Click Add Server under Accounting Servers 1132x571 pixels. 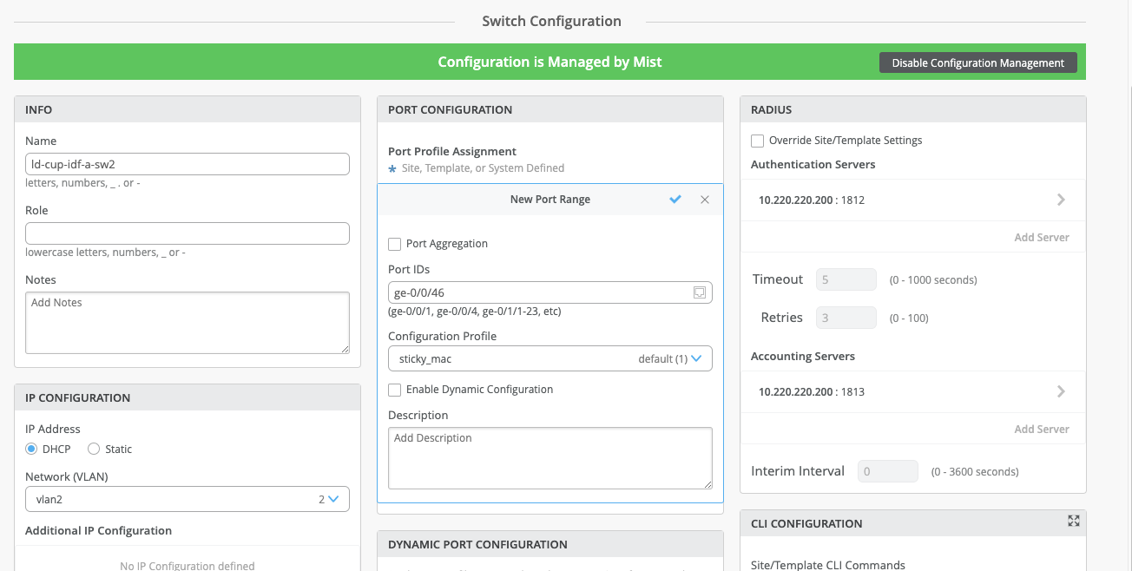[x=1042, y=429]
